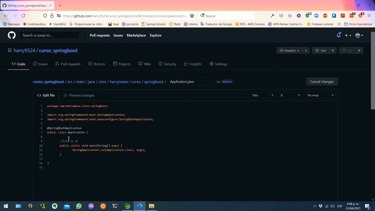Select the Security tab
This screenshot has width=375, height=211.
click(168, 64)
